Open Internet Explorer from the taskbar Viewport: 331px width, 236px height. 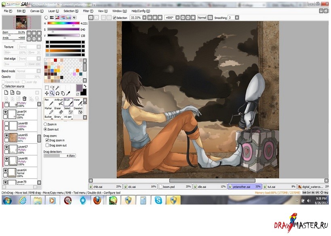(22, 200)
